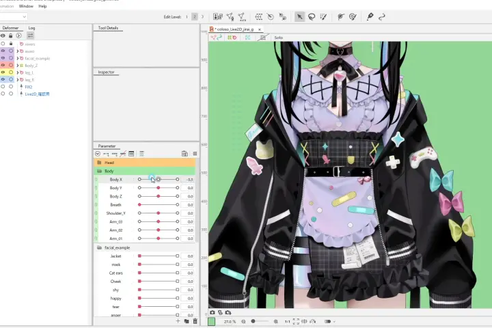Collapse the Body parameter group
This screenshot has height=328, width=492.
point(100,171)
